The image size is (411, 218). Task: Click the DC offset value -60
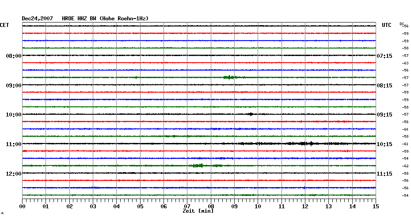coord(406,129)
